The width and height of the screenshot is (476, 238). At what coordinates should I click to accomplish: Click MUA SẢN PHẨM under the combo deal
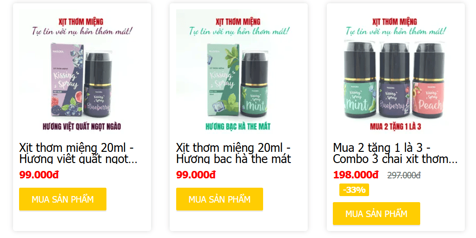coord(377,213)
